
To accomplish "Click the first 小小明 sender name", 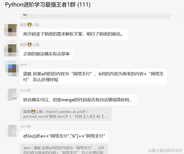I will click(x=25, y=91).
